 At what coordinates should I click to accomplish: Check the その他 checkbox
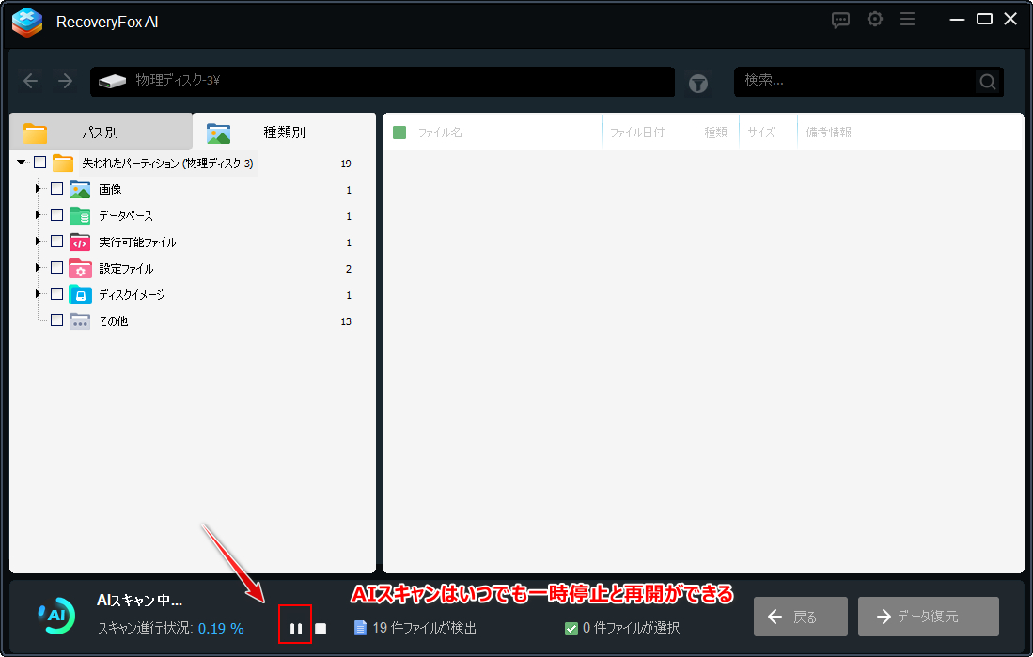tap(56, 320)
